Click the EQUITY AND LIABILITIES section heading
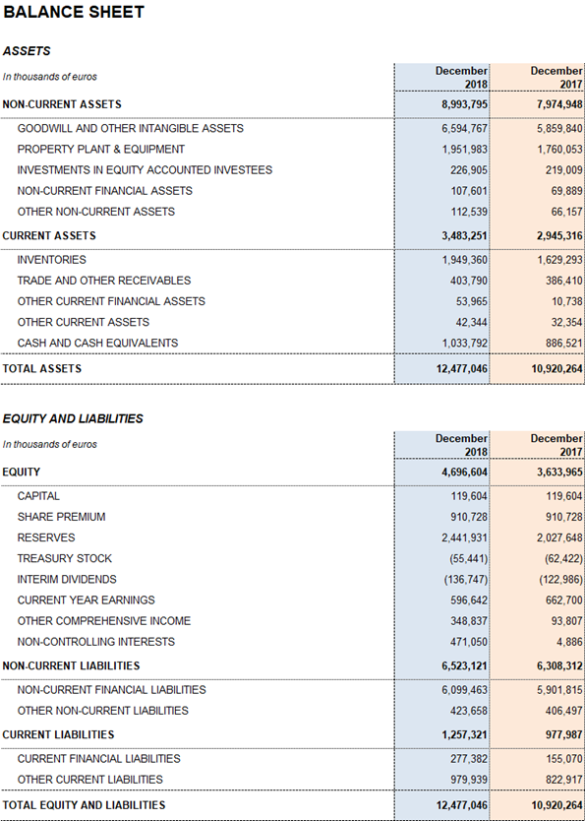 (x=73, y=419)
